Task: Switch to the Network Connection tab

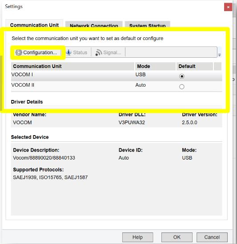Action: coord(94,25)
